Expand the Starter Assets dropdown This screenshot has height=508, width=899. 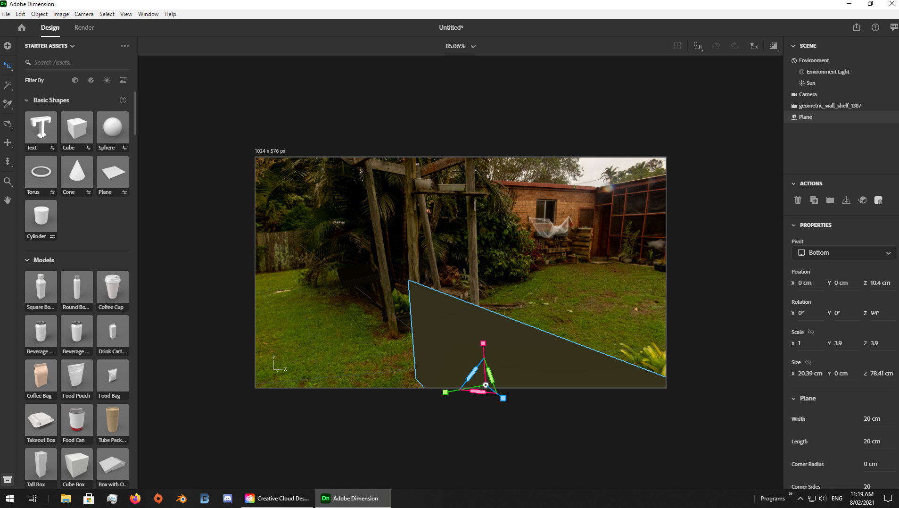click(73, 45)
